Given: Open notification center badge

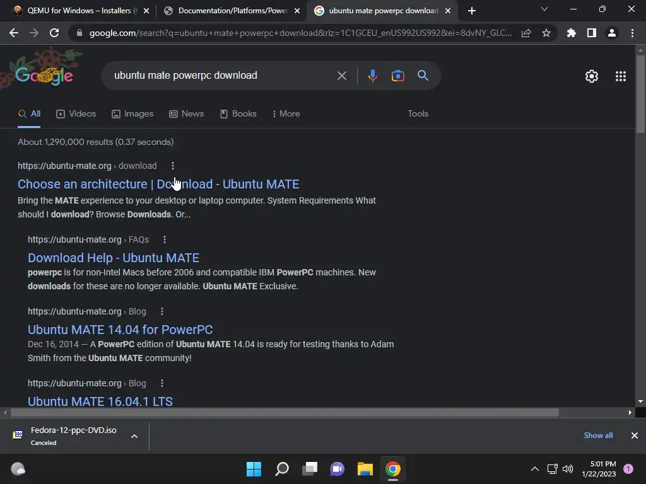Looking at the screenshot, I should click(x=628, y=469).
